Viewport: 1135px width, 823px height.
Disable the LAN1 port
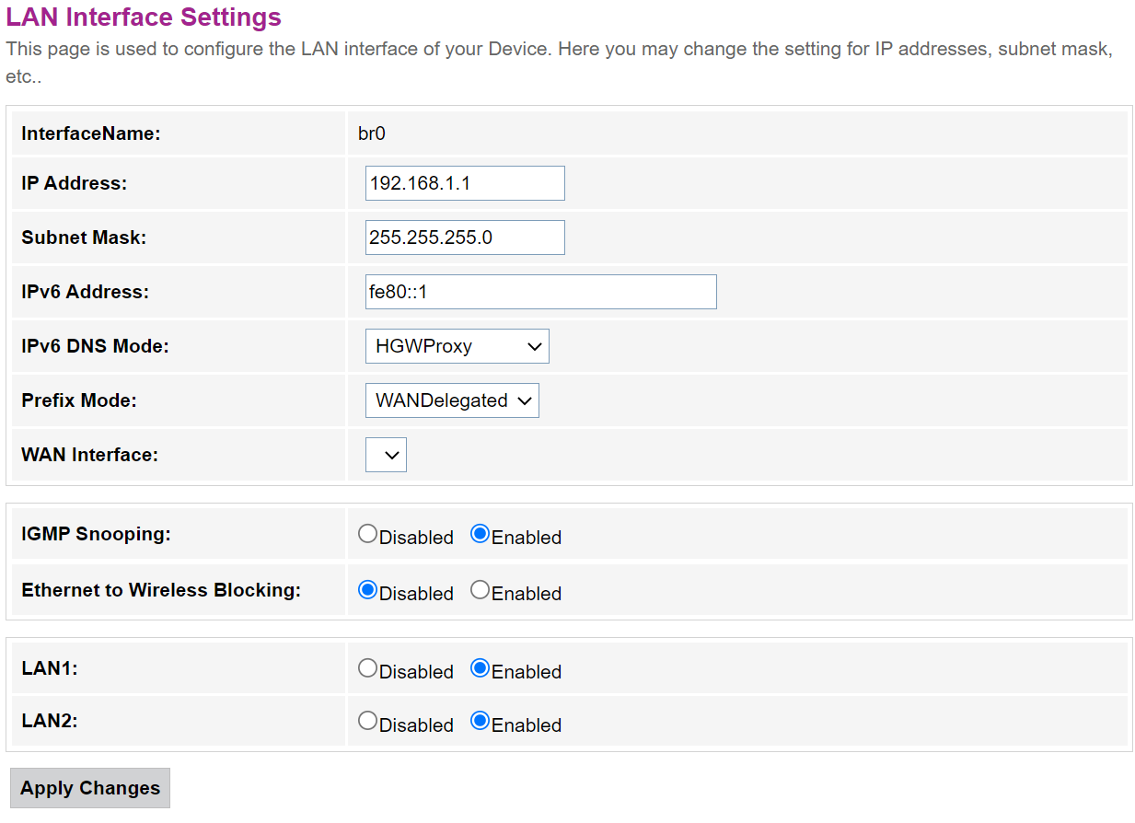pos(368,669)
